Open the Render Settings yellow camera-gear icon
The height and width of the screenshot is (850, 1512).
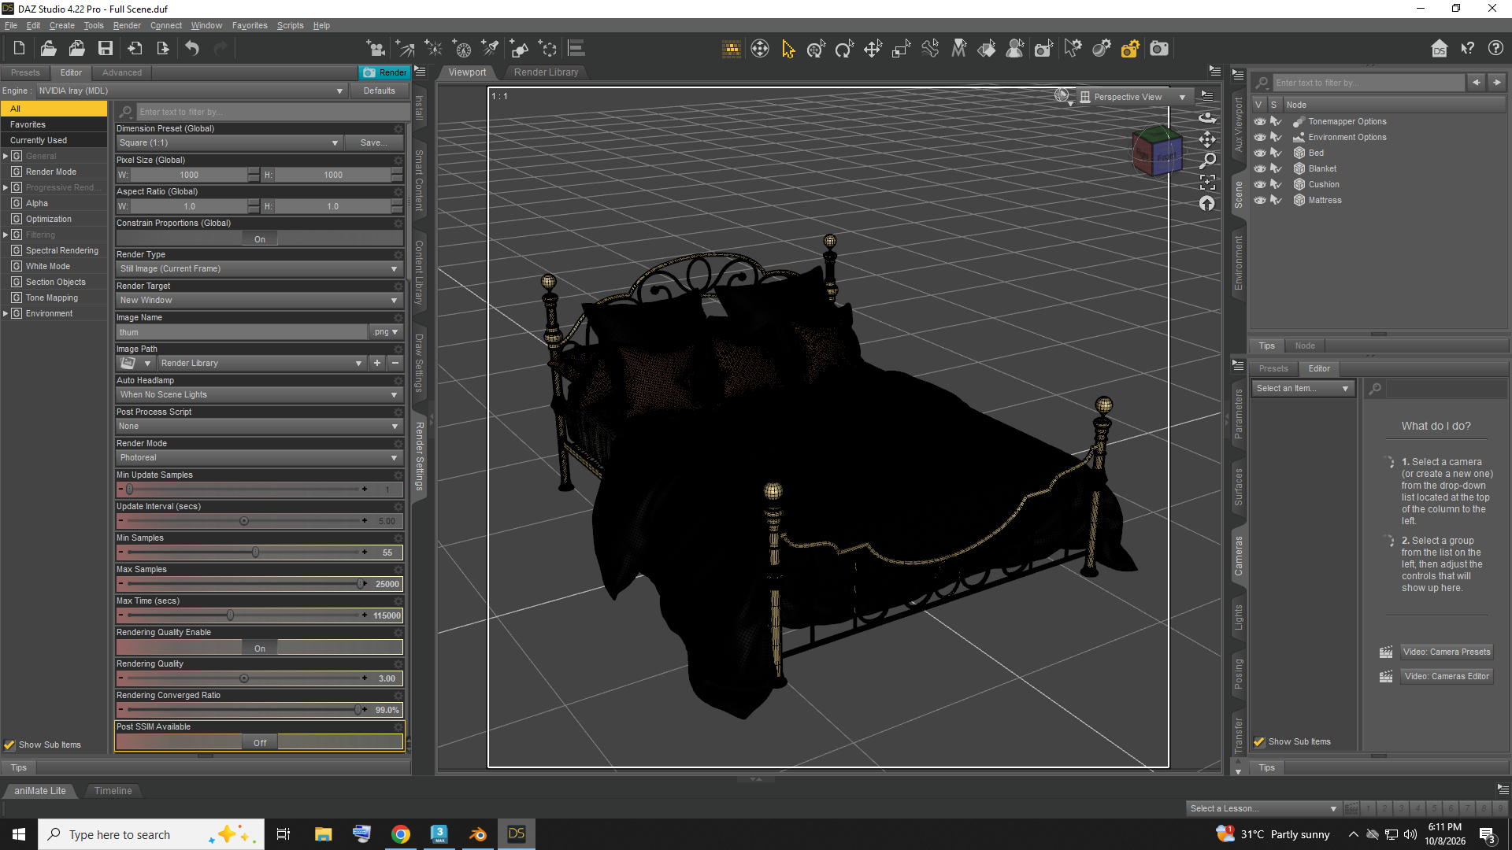pyautogui.click(x=1130, y=49)
